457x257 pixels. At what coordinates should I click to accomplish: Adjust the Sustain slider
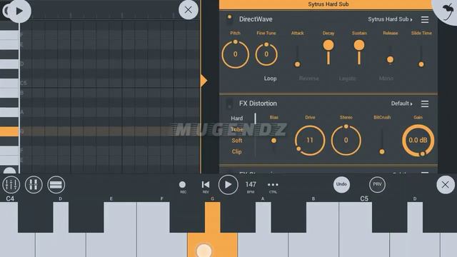(359, 52)
